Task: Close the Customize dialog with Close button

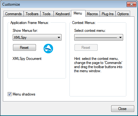Action: [123, 109]
